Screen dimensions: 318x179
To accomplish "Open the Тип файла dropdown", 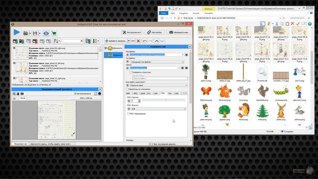I will coord(157,62).
